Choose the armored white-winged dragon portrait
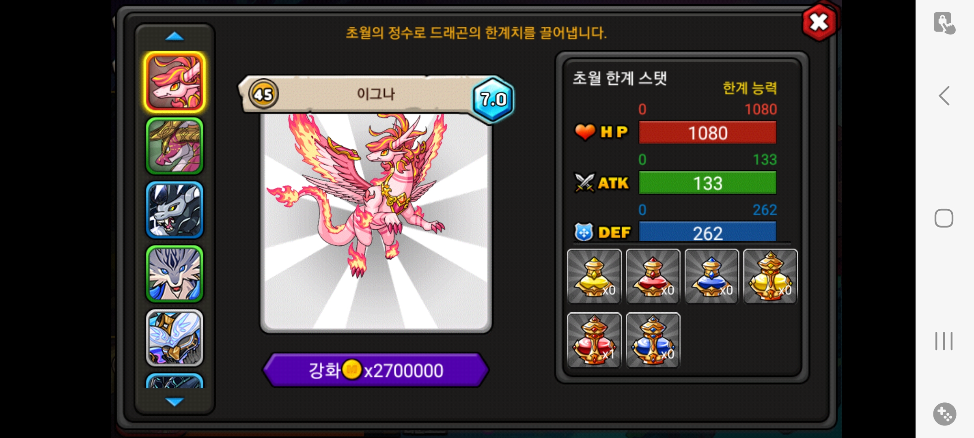This screenshot has width=974, height=438. [x=175, y=338]
